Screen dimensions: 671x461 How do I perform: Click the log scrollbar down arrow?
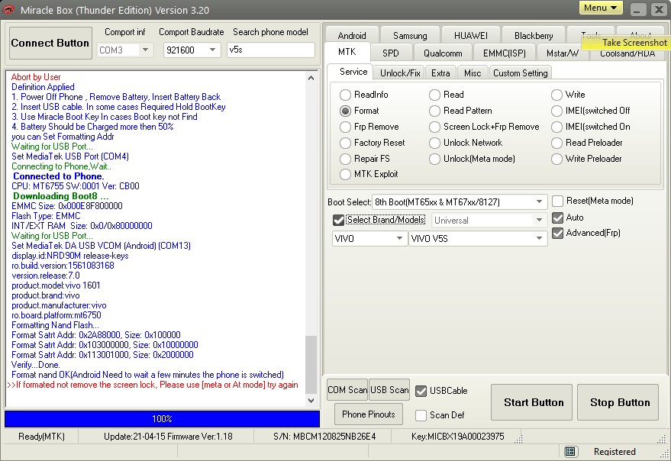(x=311, y=401)
